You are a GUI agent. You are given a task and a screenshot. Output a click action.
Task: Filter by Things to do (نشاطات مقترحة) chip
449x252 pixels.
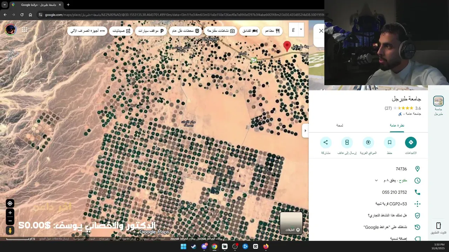[x=221, y=31]
